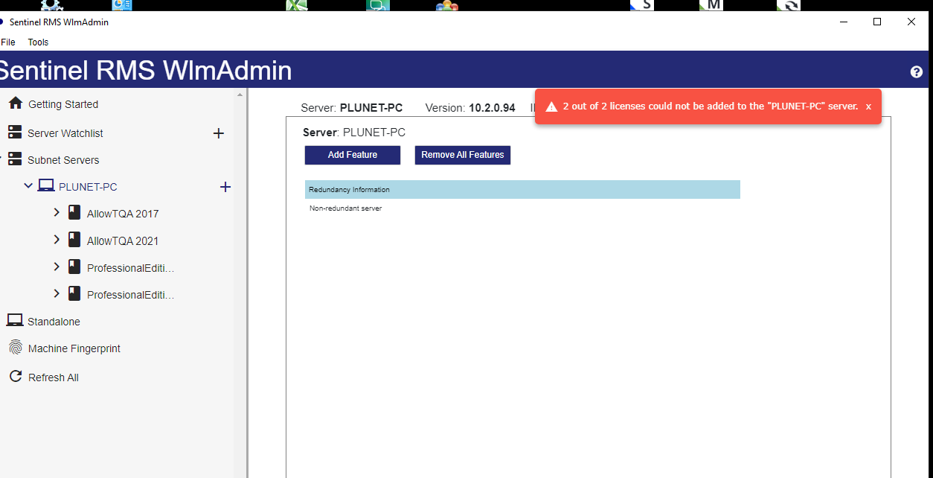The height and width of the screenshot is (478, 933).
Task: Click the plus icon beside Server Watchlist
Action: click(x=218, y=133)
